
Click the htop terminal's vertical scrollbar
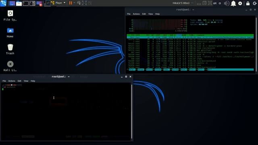click(x=256, y=44)
